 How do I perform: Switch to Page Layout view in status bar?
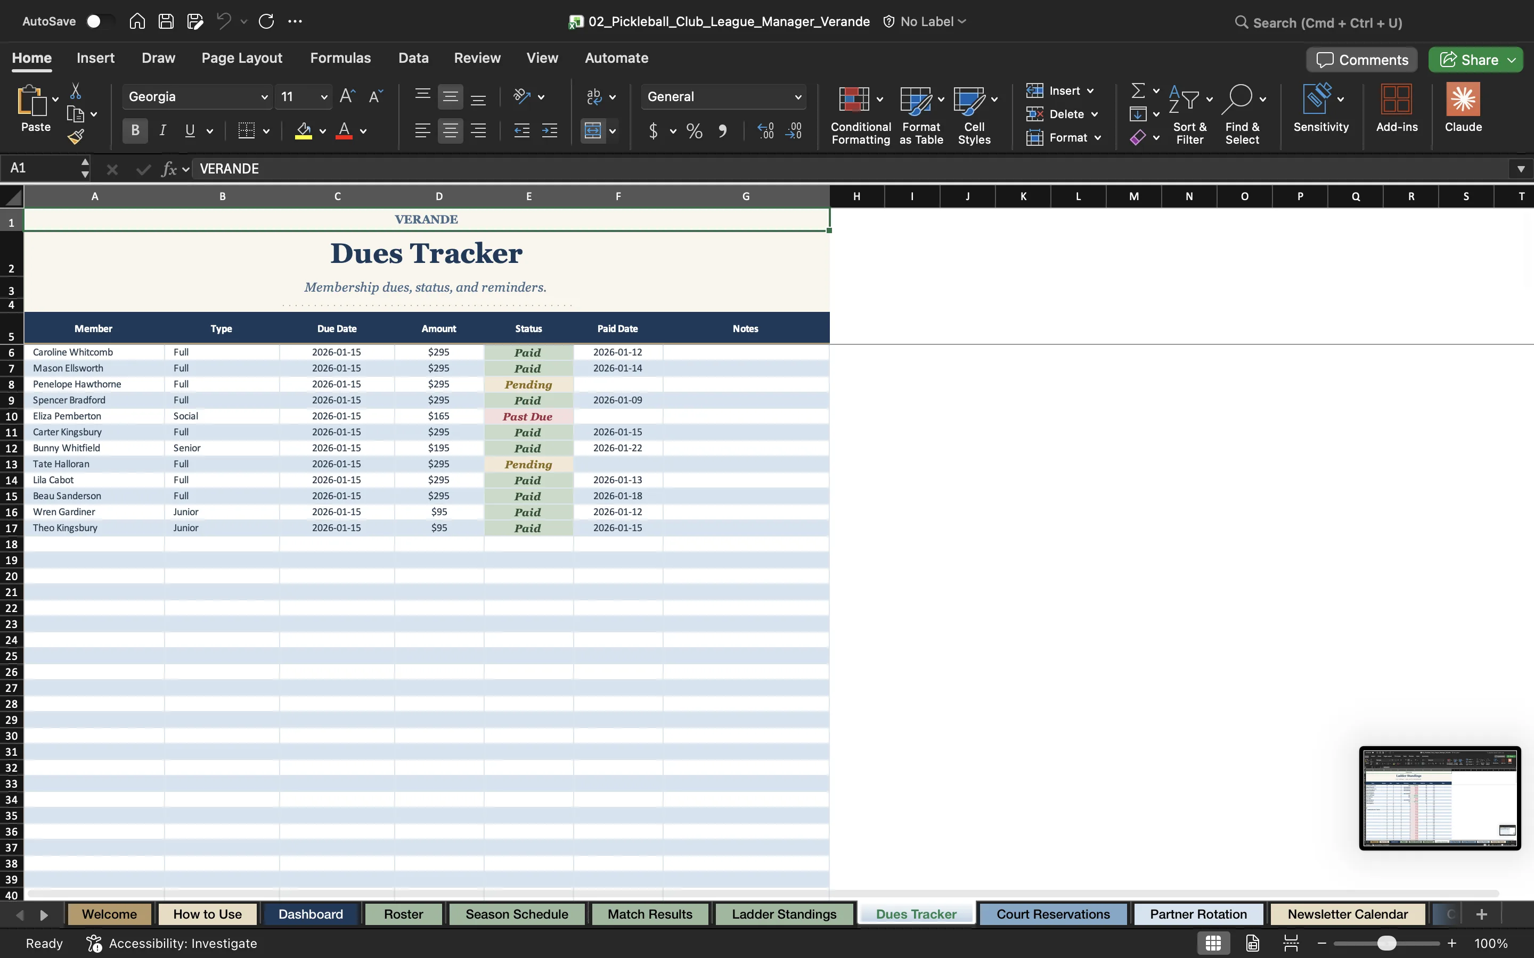point(1253,944)
